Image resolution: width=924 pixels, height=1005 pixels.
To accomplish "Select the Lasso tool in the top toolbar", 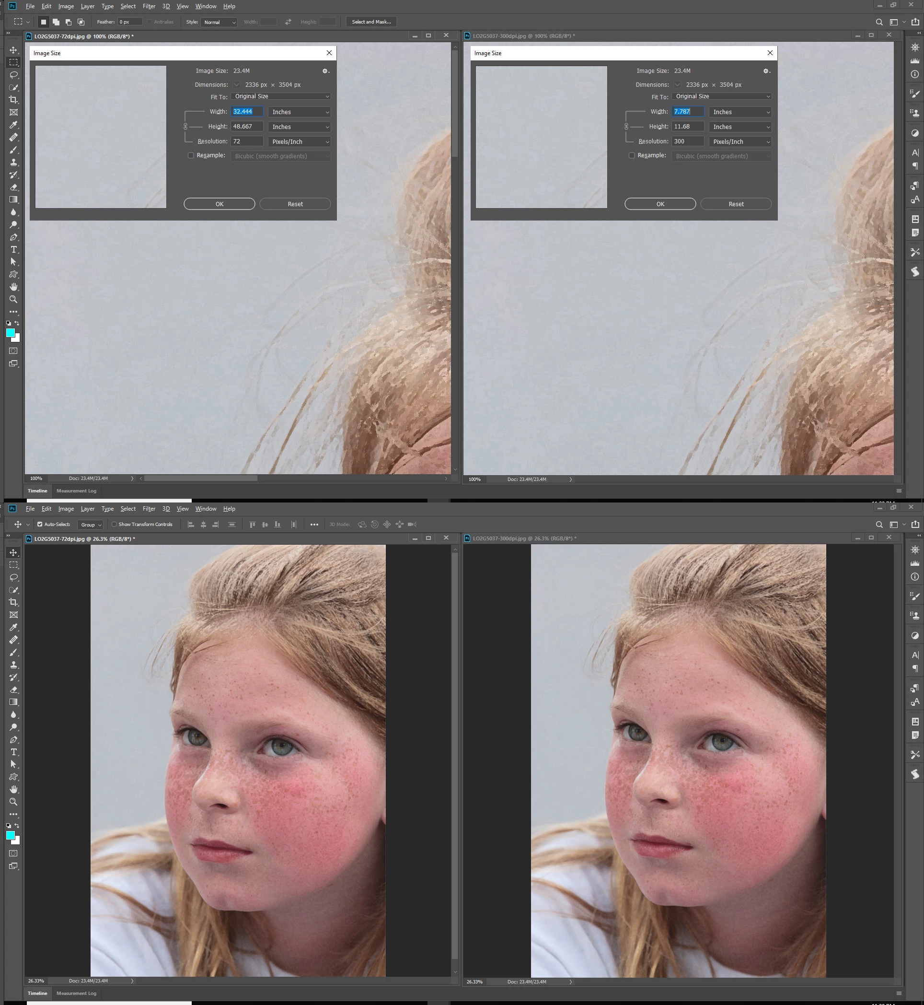I will pyautogui.click(x=13, y=75).
